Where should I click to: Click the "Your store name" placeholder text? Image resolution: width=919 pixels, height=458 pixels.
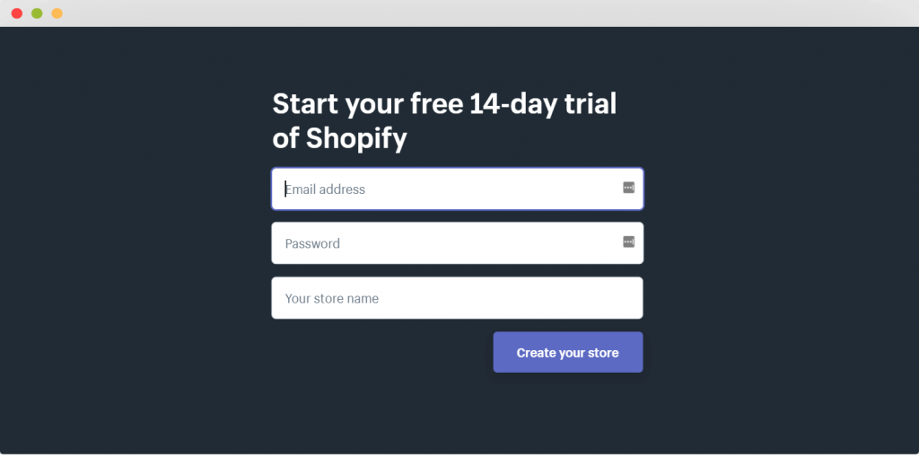332,298
